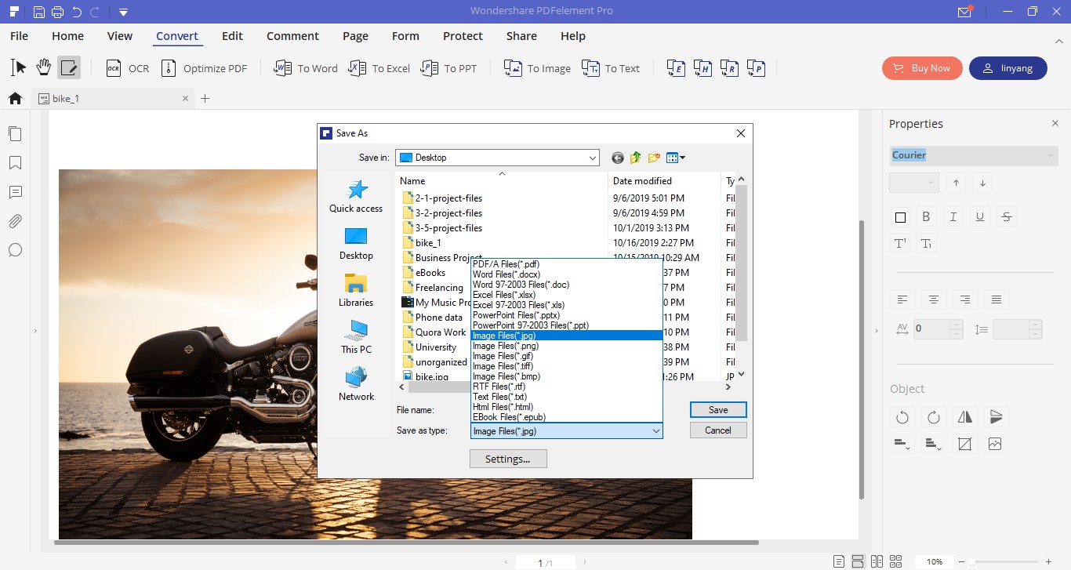
Task: Click the crop object icon
Action: point(965,444)
